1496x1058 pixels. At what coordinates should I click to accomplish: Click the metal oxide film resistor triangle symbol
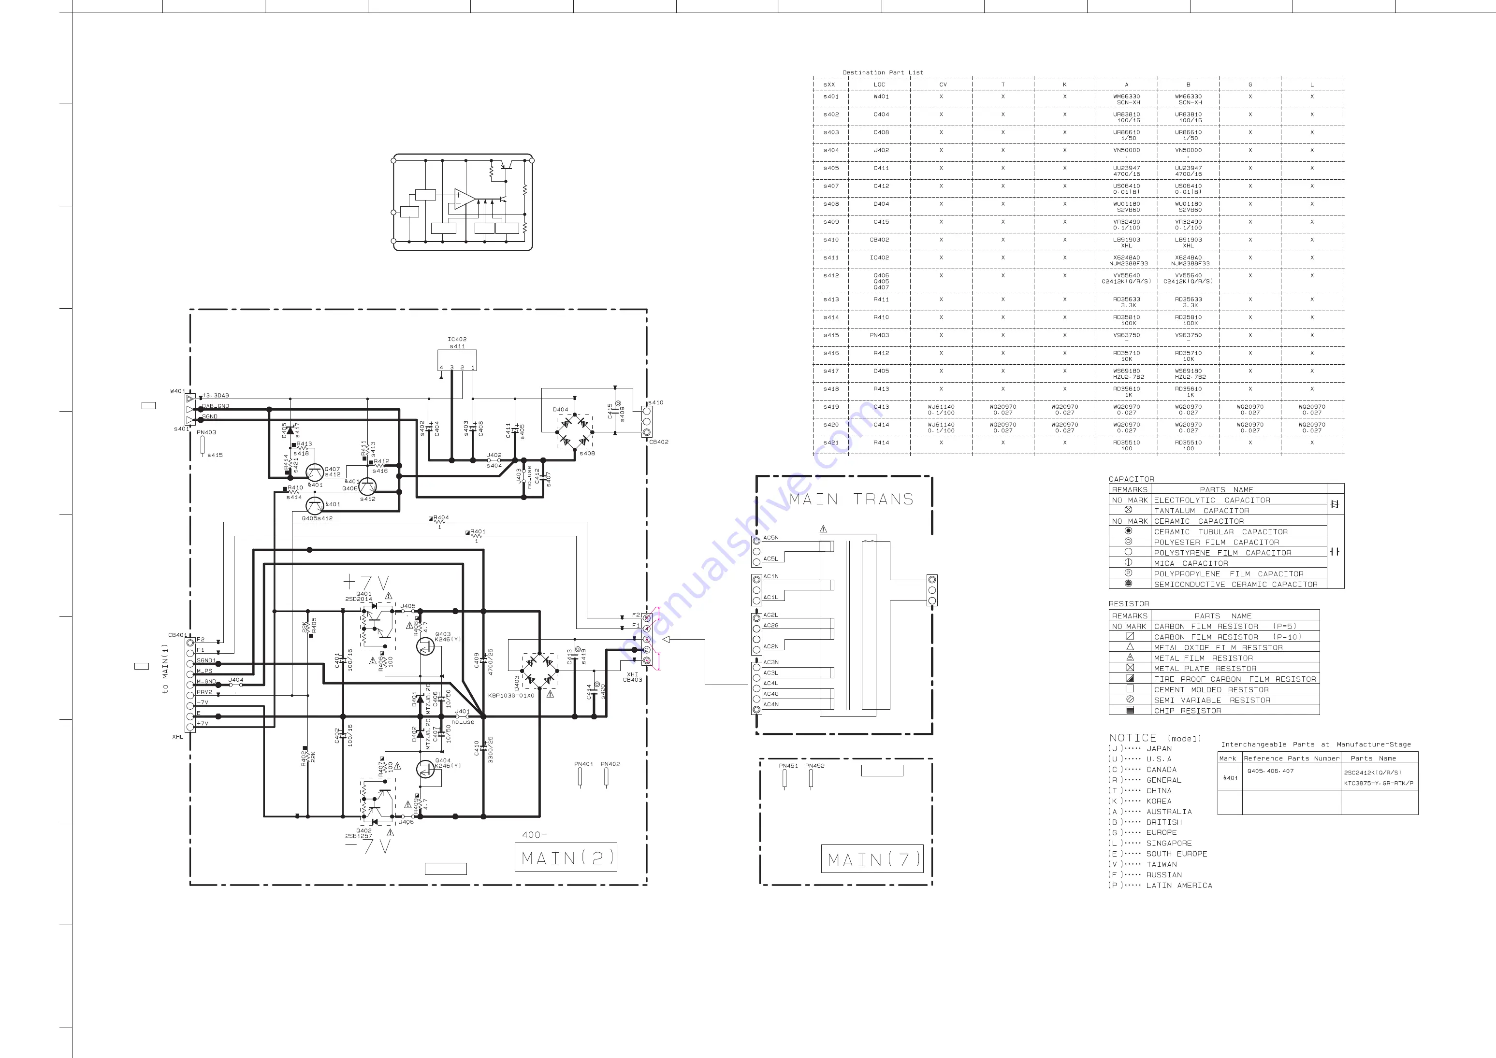1130,647
